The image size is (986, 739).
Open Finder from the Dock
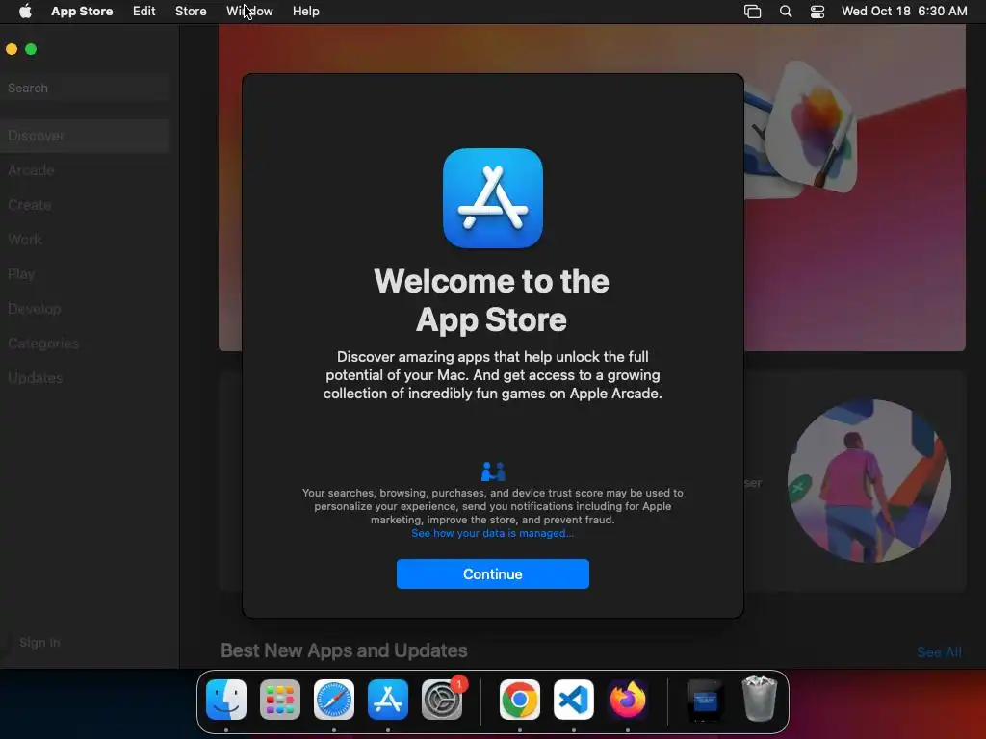pos(226,699)
